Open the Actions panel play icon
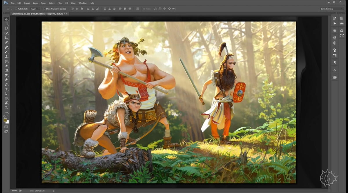 pyautogui.click(x=335, y=23)
